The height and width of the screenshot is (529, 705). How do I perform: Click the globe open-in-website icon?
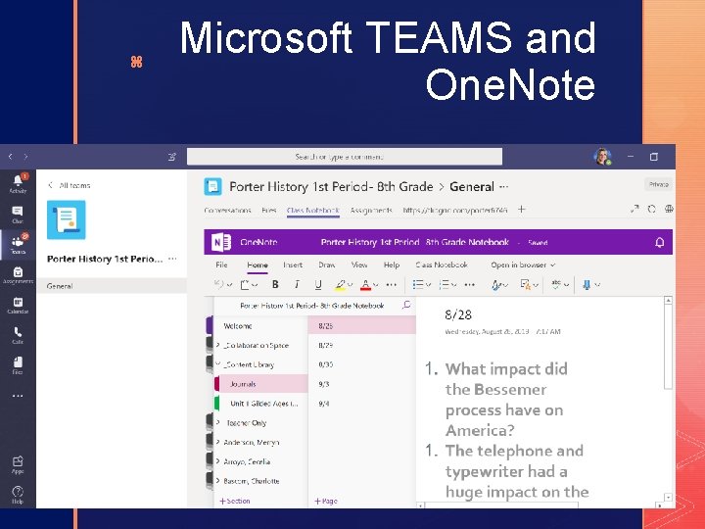[x=669, y=210]
